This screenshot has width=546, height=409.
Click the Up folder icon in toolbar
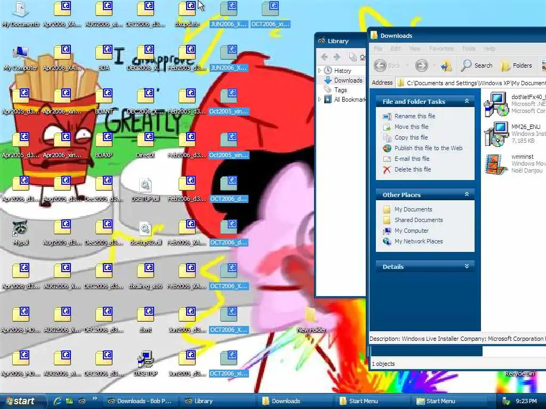(x=446, y=66)
